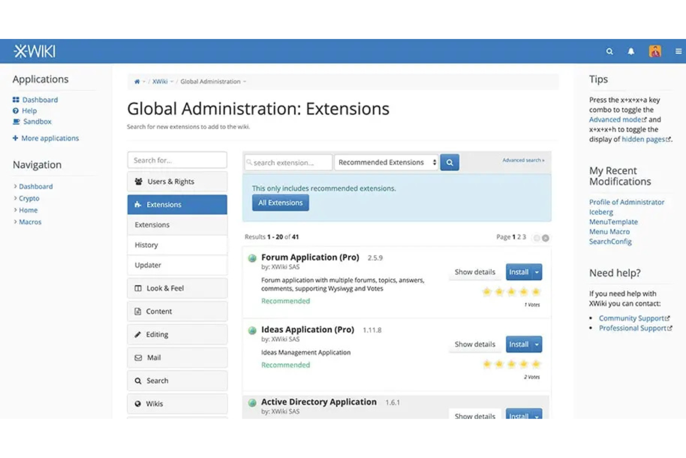Expand breadcrumb dropdown after home icon
The height and width of the screenshot is (458, 686).
tap(144, 82)
